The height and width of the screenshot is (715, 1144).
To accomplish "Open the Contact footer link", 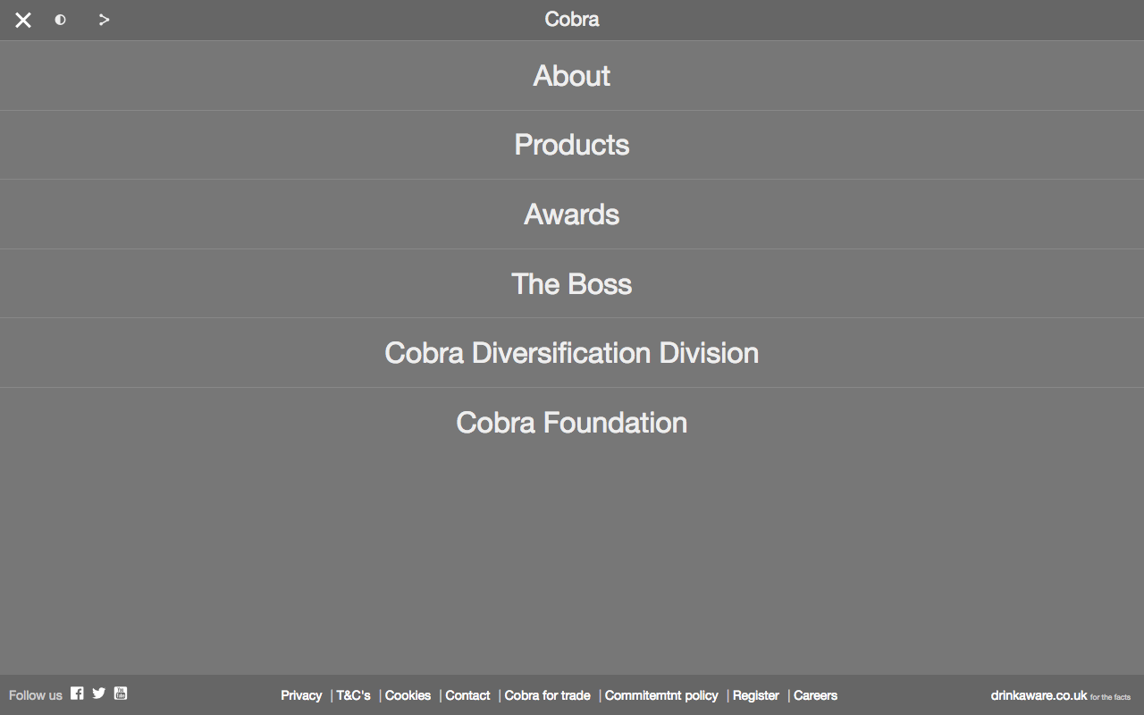I will coord(467,695).
